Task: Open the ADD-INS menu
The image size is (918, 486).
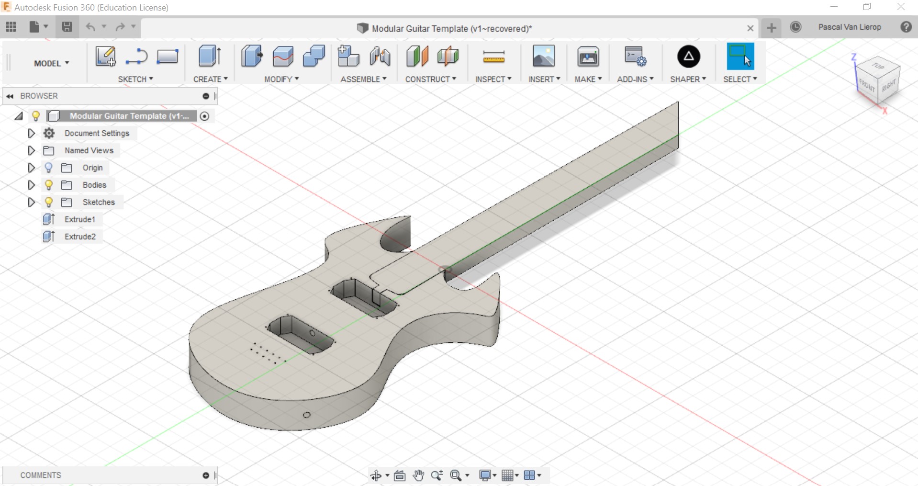Action: [x=635, y=79]
